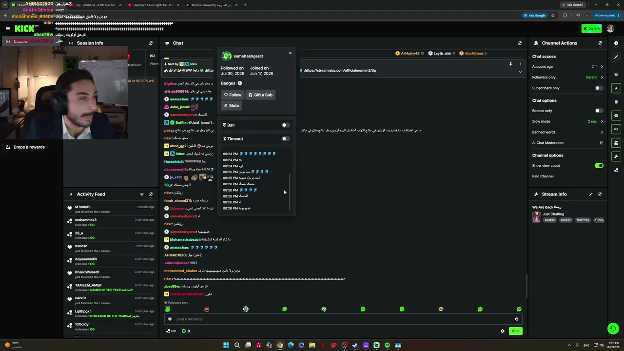
Task: Open profile avatar menu
Action: coord(610,29)
